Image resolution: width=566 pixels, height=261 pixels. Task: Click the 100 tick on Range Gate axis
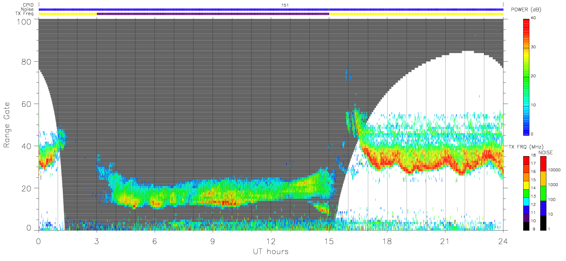[24, 22]
